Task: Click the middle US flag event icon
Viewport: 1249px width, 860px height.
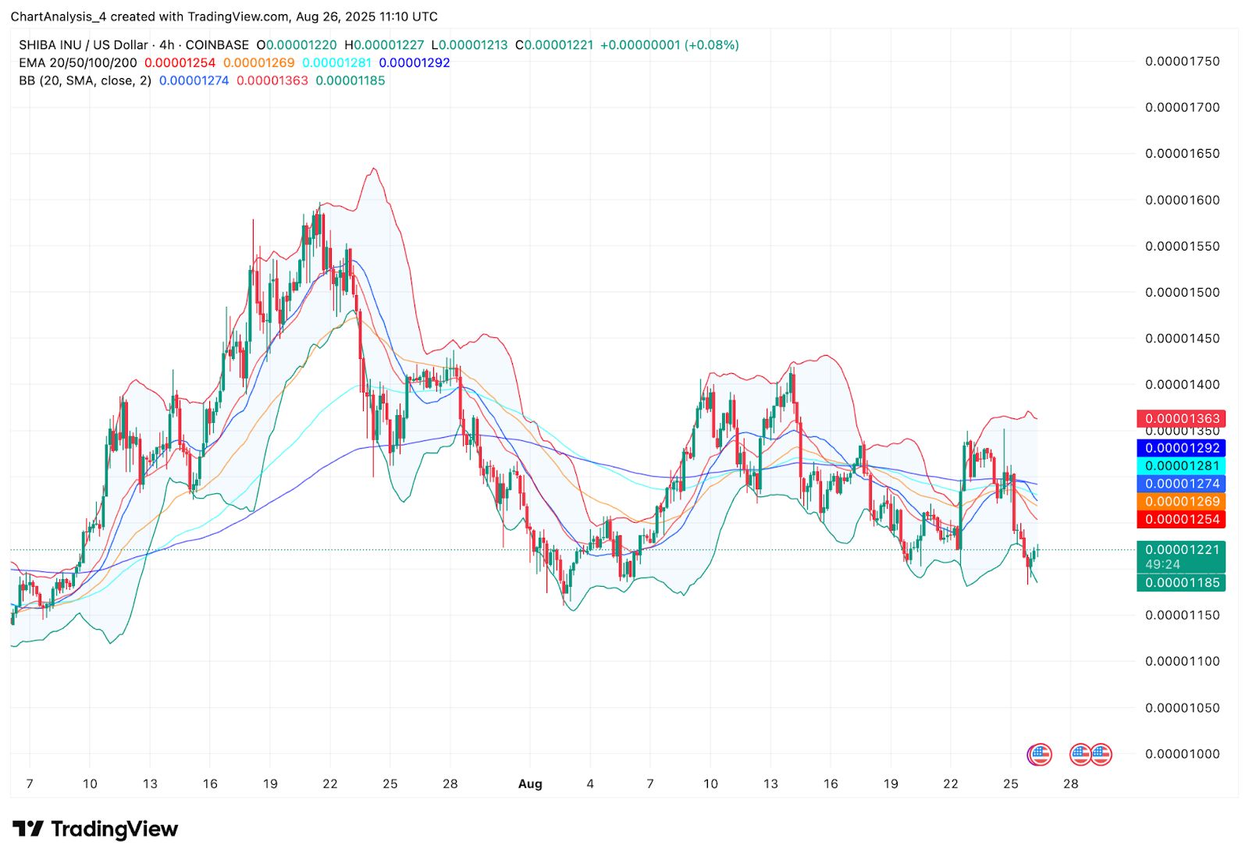Action: 1080,755
